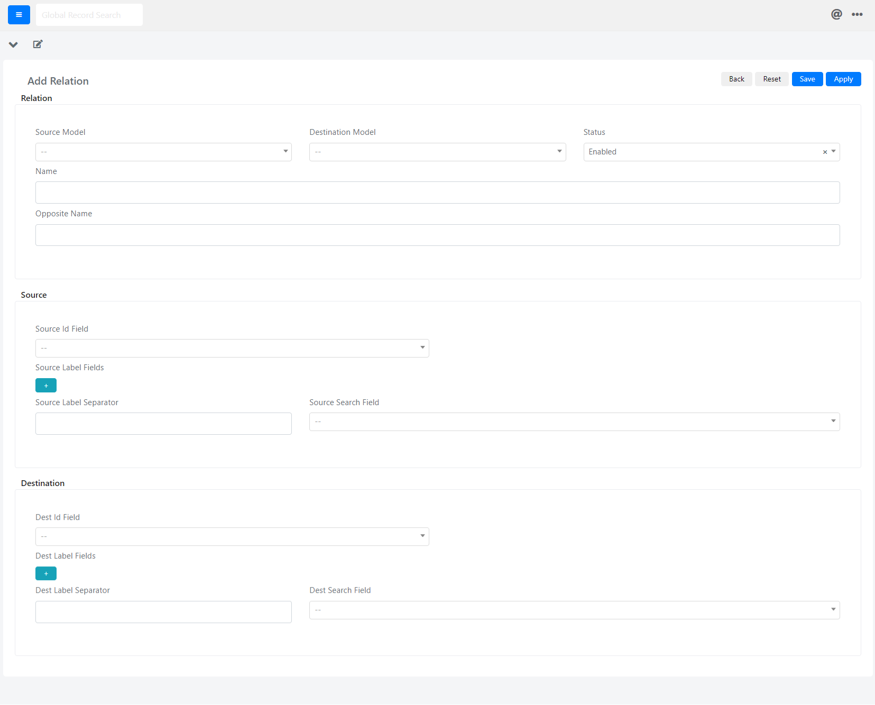The image size is (875, 705).
Task: Focus the Global Record Search box
Action: point(89,15)
